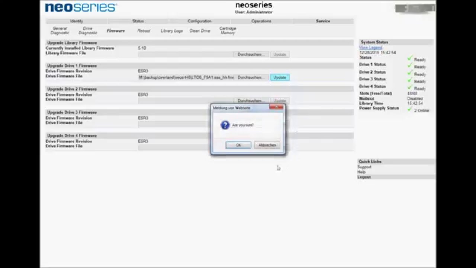The height and width of the screenshot is (268, 476).
Task: Go to Drive Diagnostic submenu
Action: tap(88, 31)
